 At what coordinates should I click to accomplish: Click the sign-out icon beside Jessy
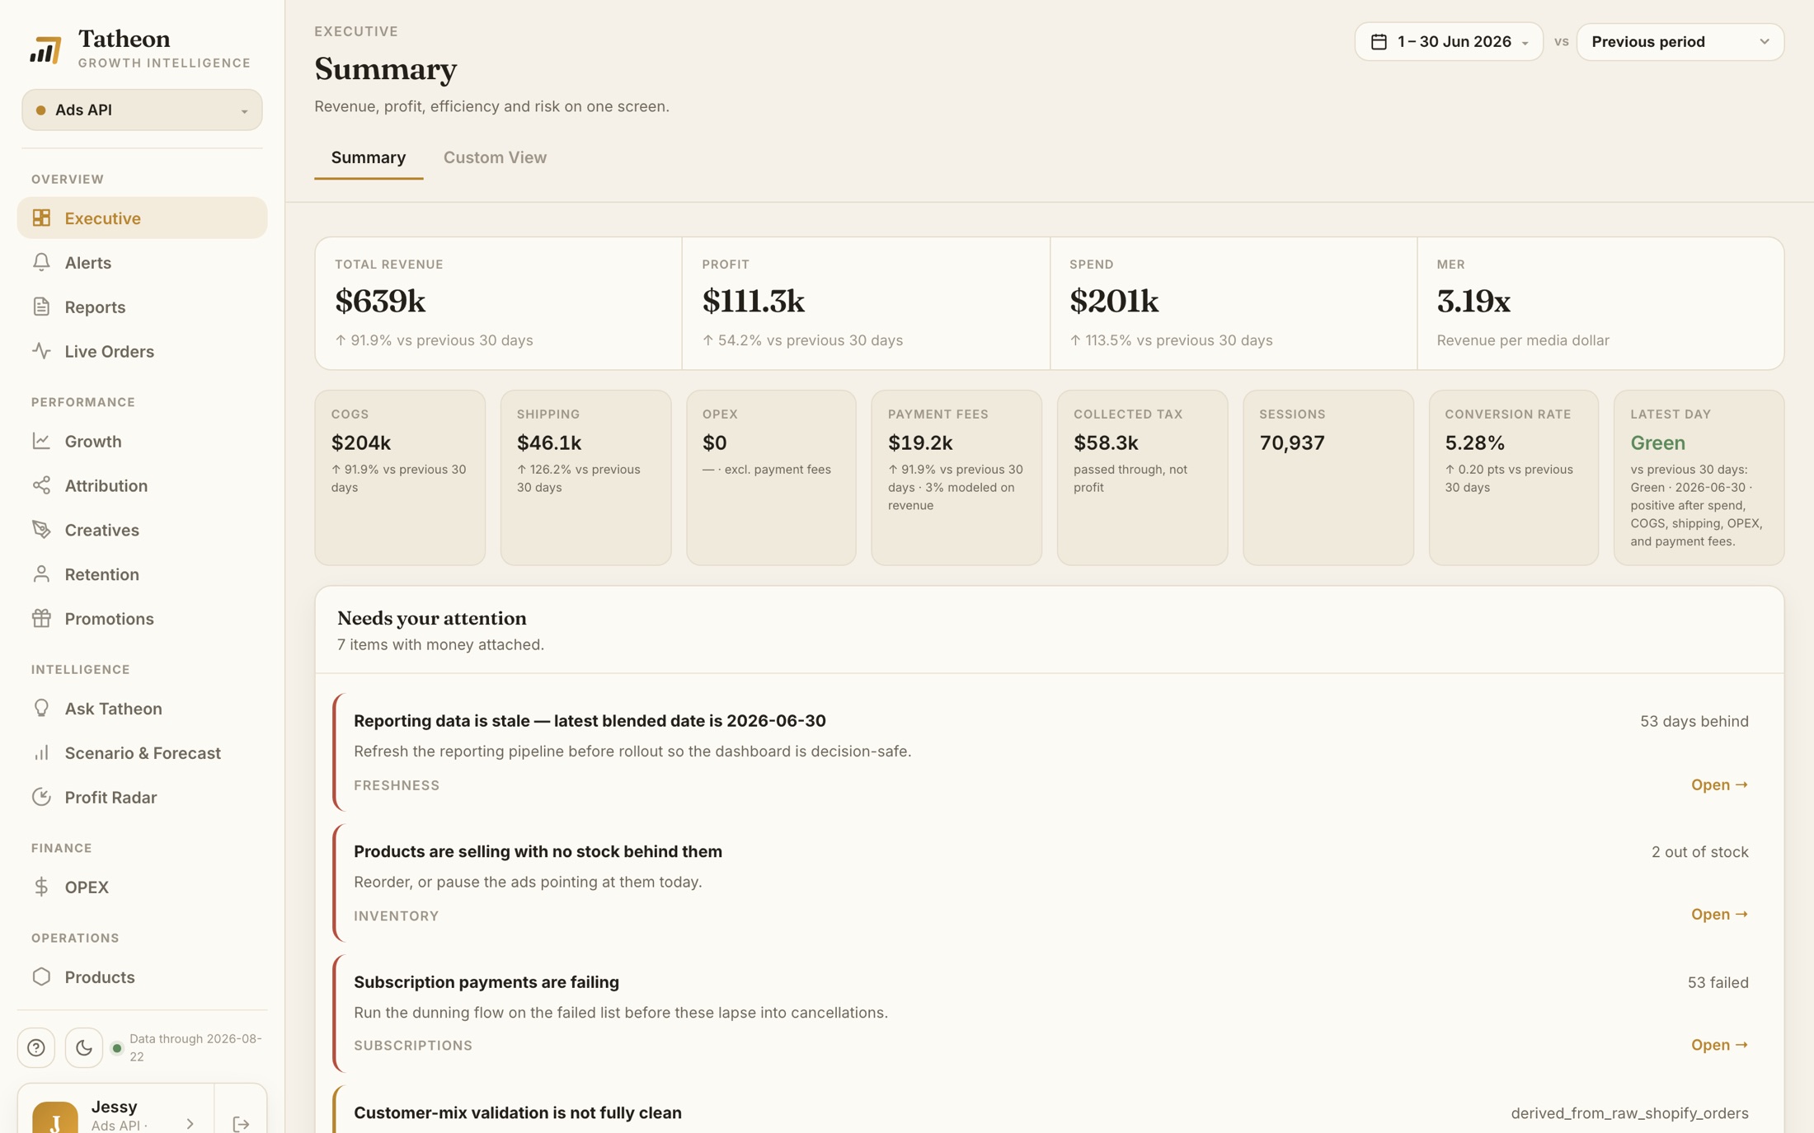241,1123
